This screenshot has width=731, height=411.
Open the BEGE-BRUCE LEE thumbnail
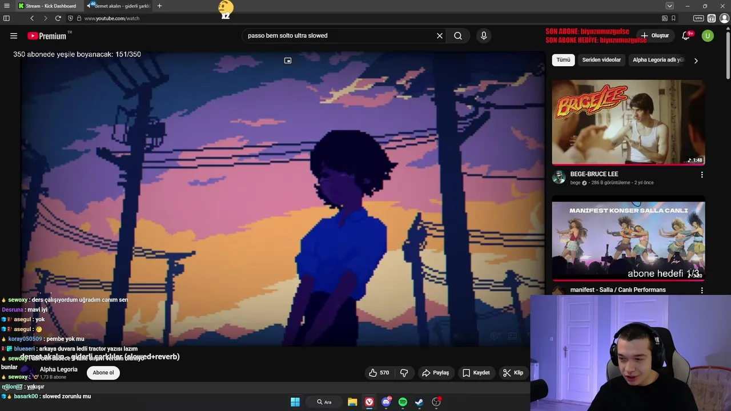click(628, 122)
